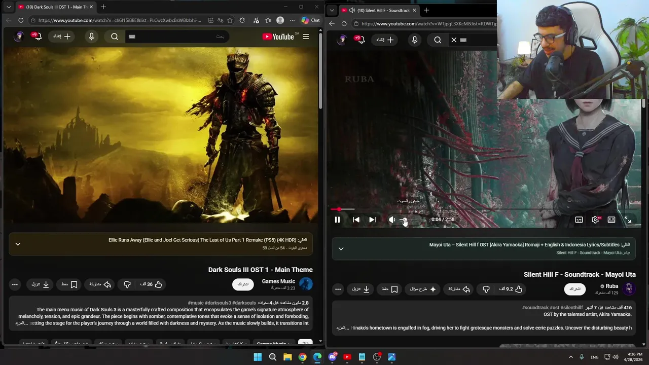Open Edge settings and more menu

tap(292, 20)
